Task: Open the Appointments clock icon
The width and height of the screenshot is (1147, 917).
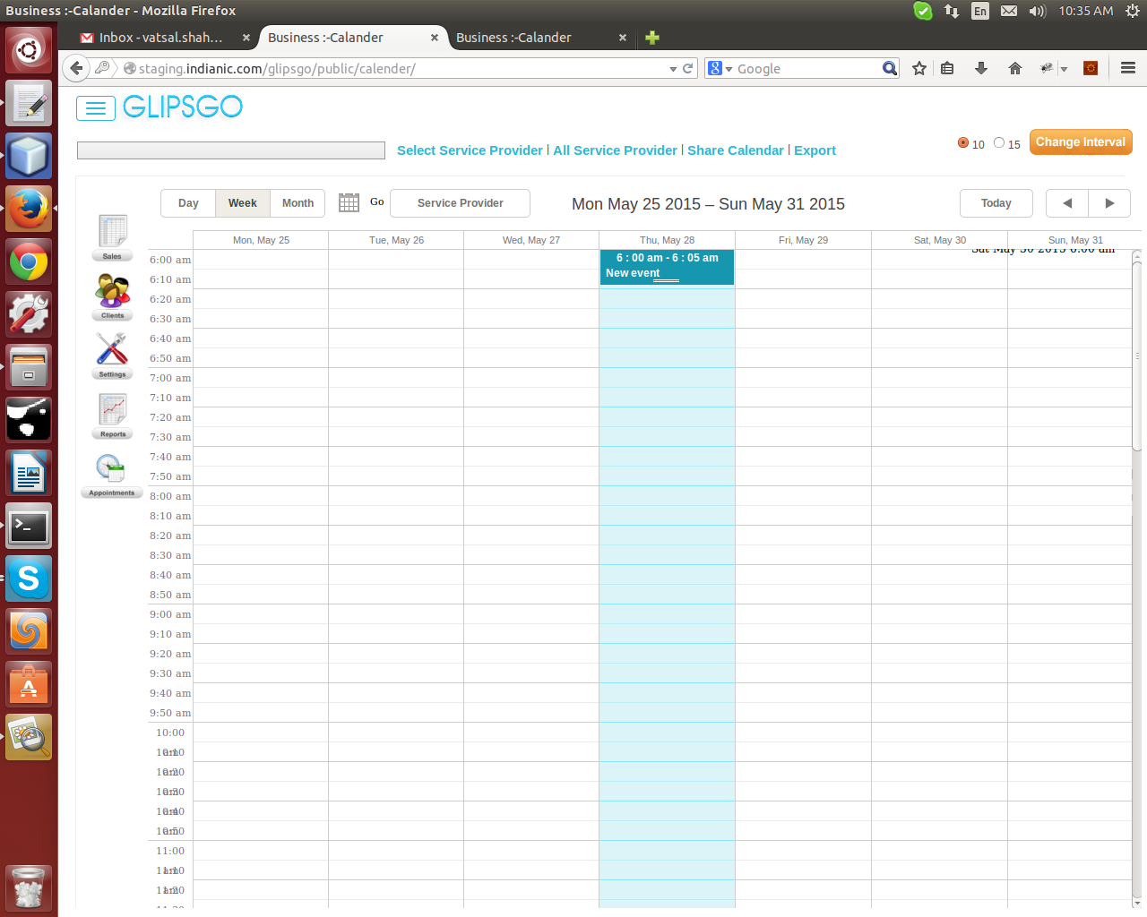Action: click(x=112, y=475)
